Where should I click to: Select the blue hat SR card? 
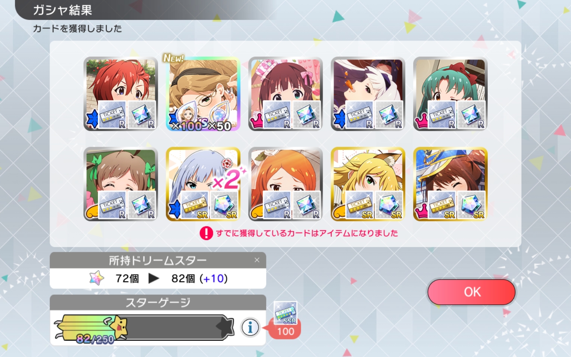[x=450, y=184]
